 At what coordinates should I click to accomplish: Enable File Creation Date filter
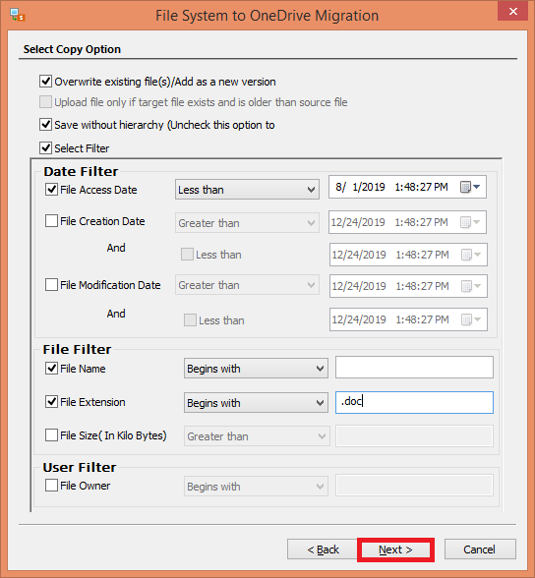(x=51, y=221)
